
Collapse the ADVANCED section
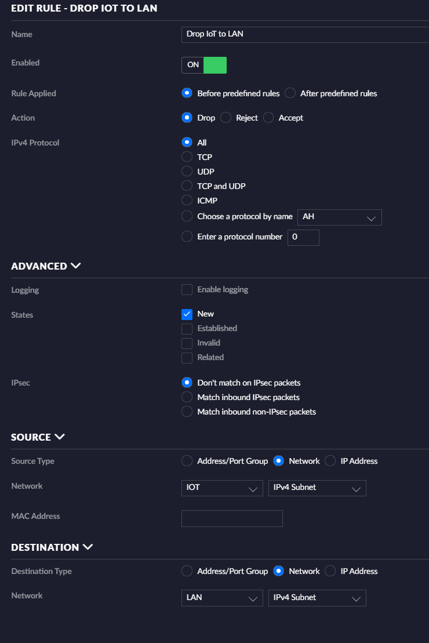tap(75, 266)
